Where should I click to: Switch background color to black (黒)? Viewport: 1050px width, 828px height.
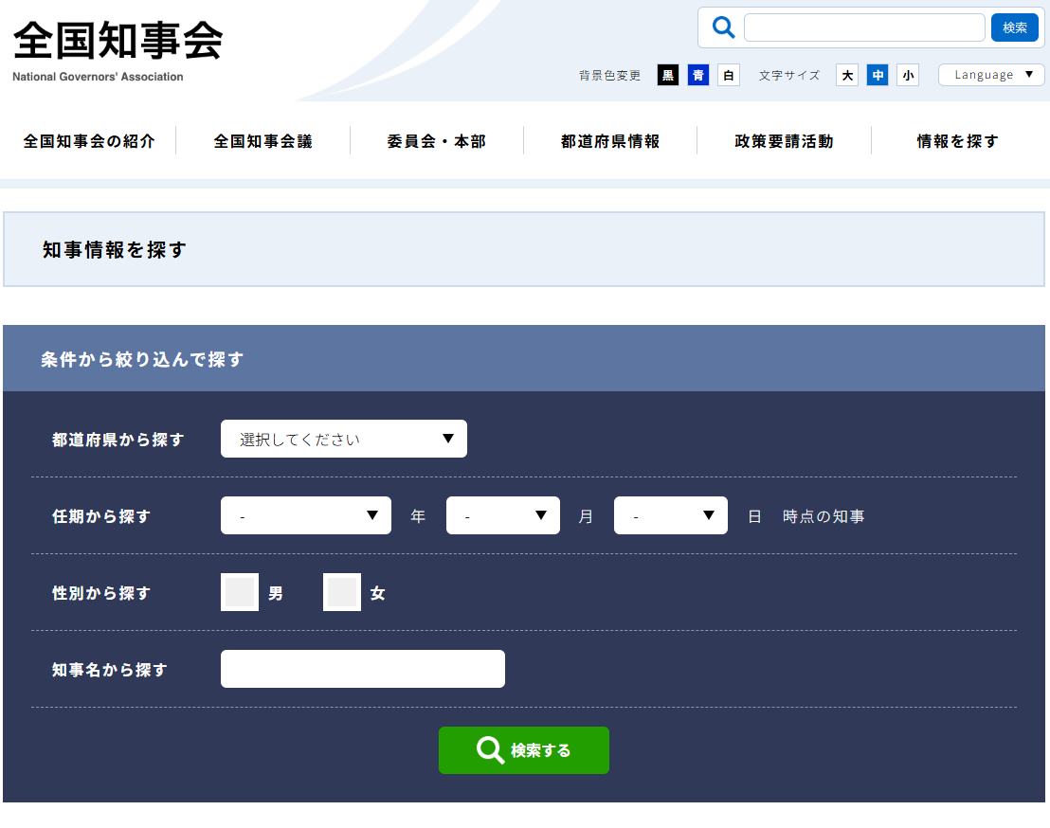(x=668, y=76)
